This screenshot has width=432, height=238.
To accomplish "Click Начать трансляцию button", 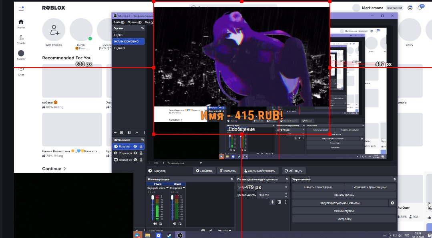I will [318, 187].
